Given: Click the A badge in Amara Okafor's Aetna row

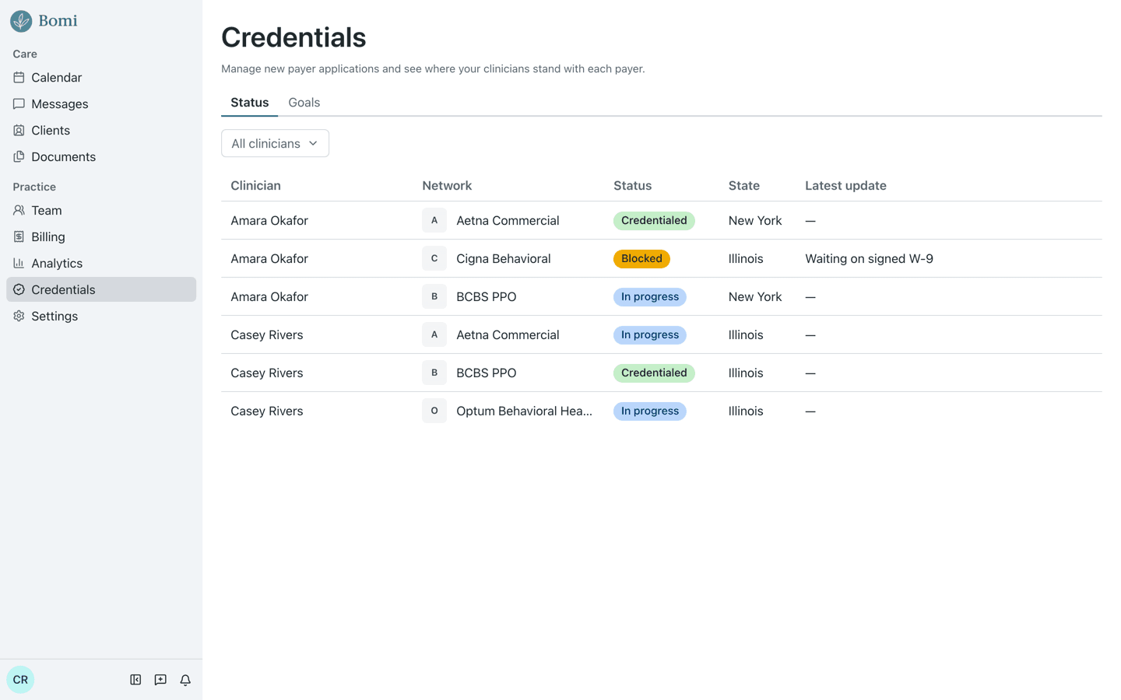Looking at the screenshot, I should (x=434, y=221).
